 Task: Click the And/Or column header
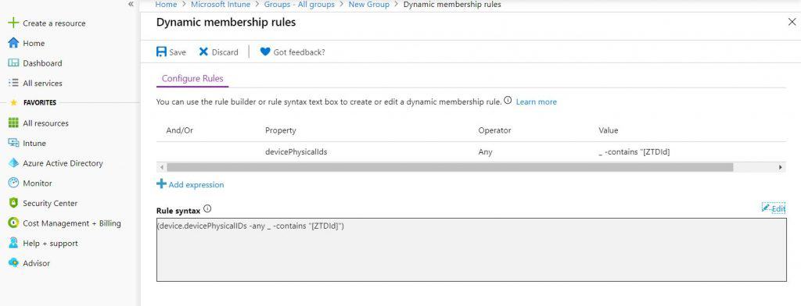coord(180,130)
